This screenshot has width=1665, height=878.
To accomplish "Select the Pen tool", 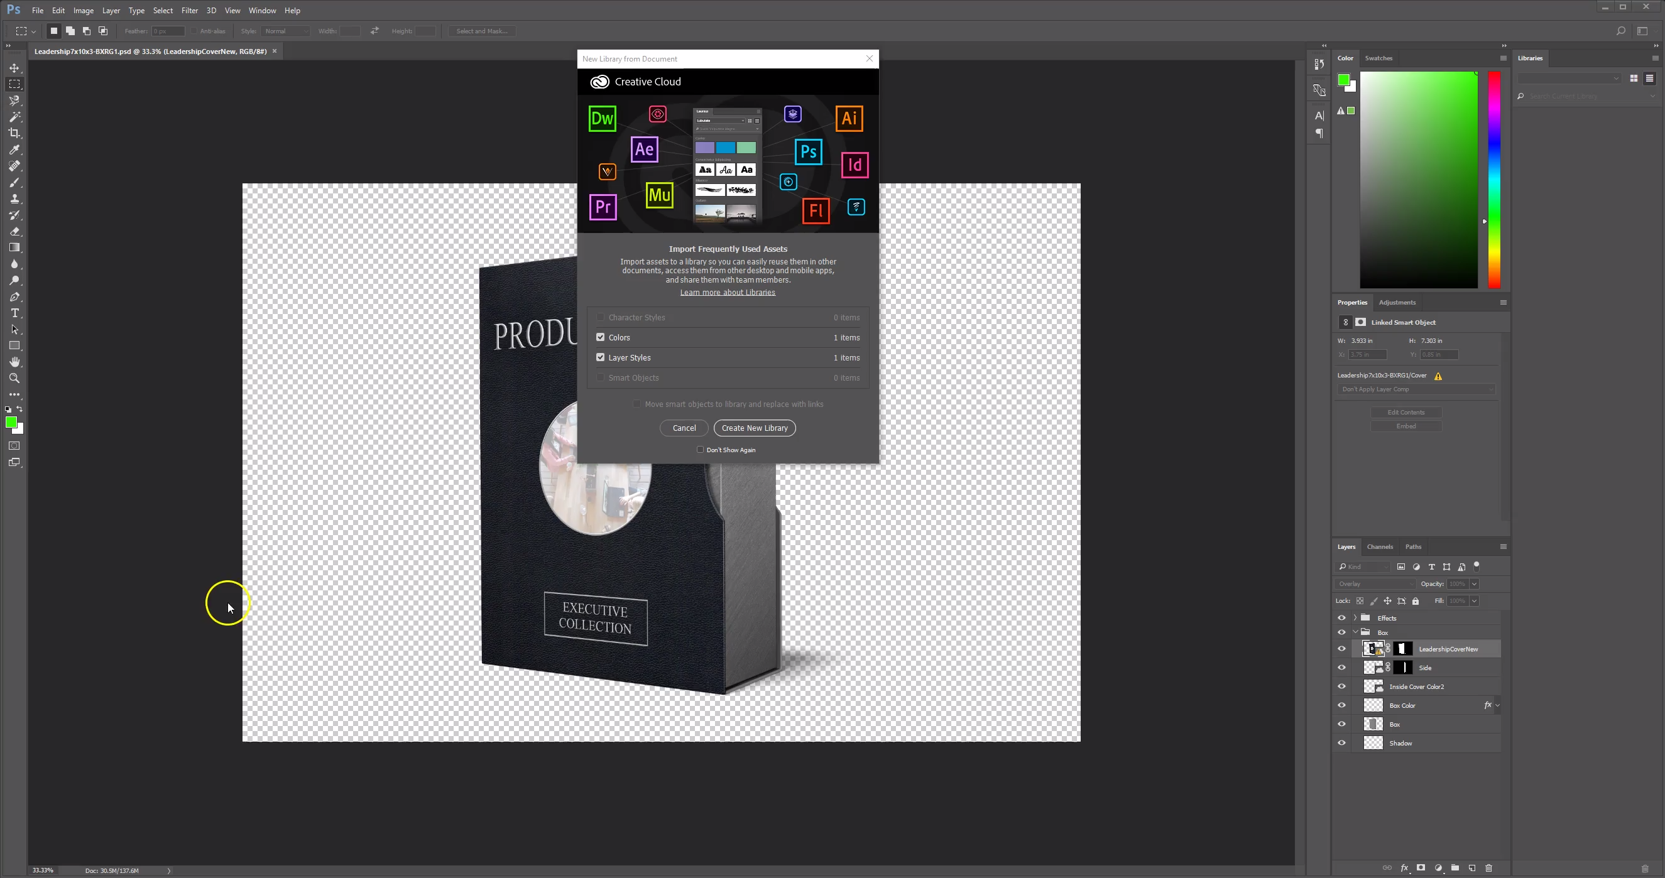I will pos(14,296).
